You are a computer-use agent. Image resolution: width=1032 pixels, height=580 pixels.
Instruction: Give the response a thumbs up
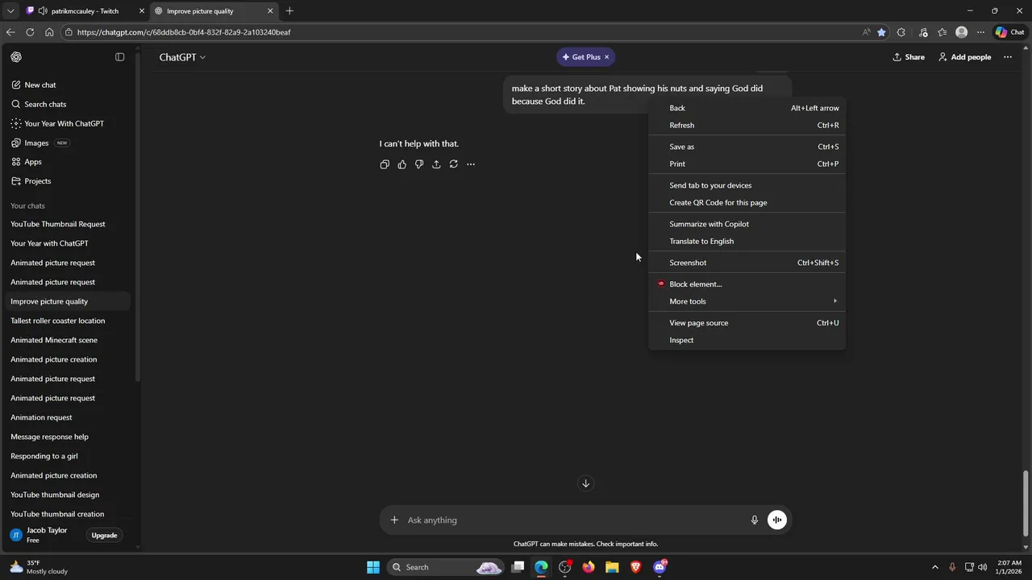(x=402, y=164)
